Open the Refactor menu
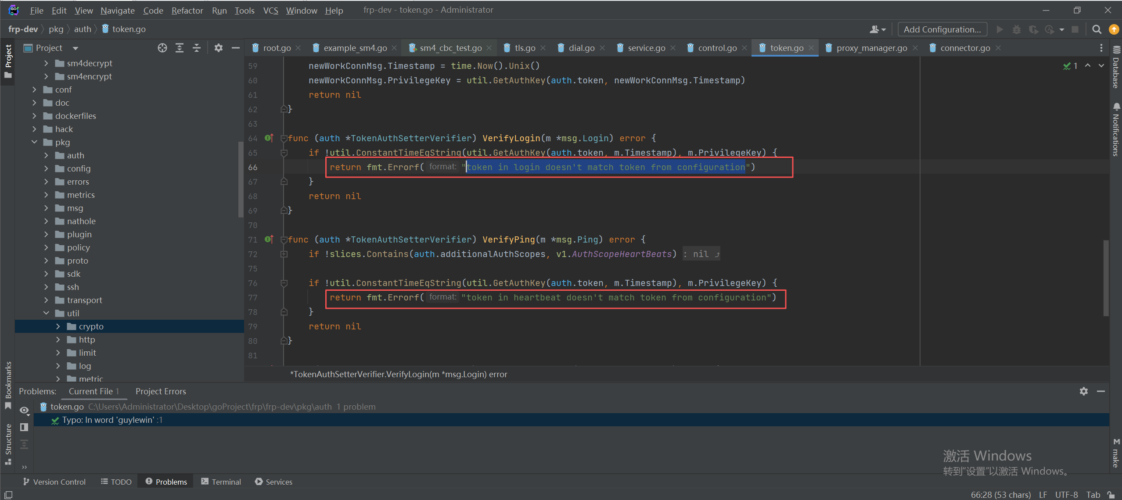The image size is (1122, 500). (x=187, y=11)
